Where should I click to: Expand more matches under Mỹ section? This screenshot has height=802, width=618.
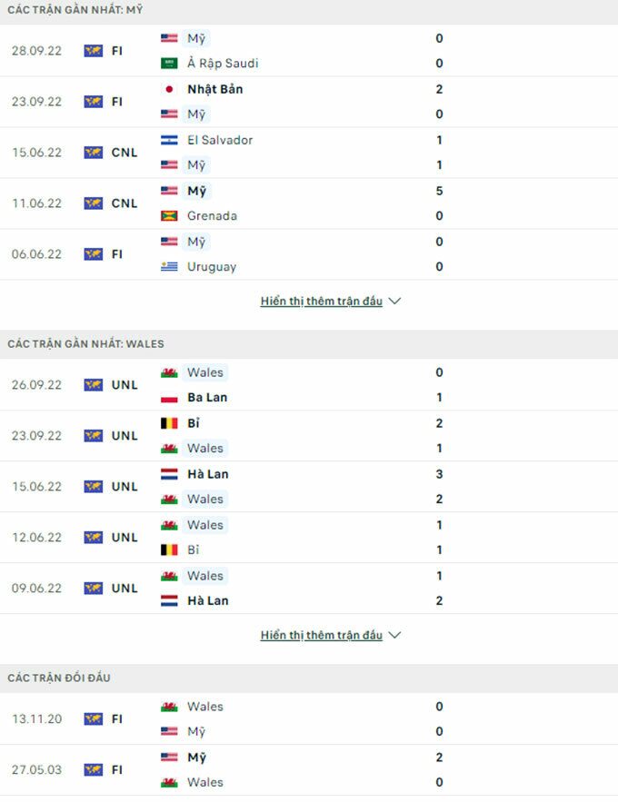(x=321, y=302)
